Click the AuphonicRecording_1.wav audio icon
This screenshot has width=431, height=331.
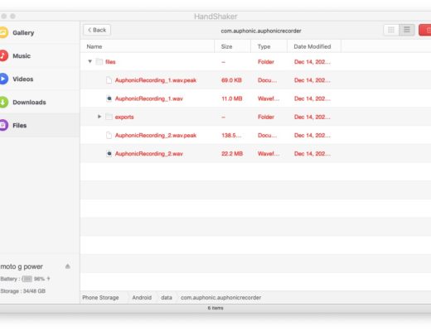tap(109, 98)
